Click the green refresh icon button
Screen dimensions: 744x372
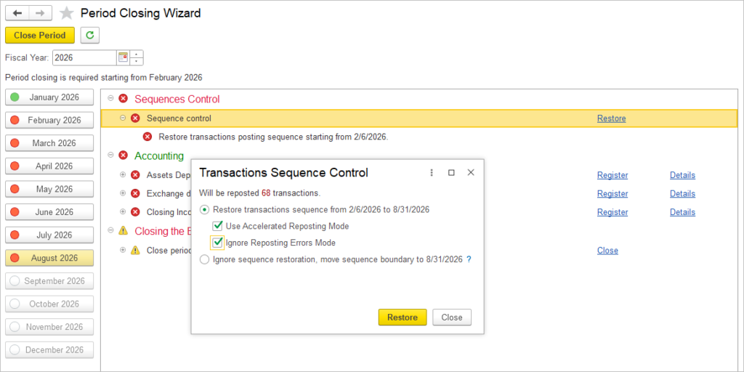(x=89, y=35)
